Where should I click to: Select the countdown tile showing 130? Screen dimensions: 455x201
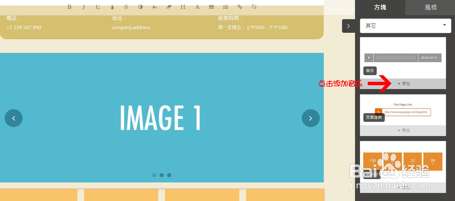(x=373, y=161)
